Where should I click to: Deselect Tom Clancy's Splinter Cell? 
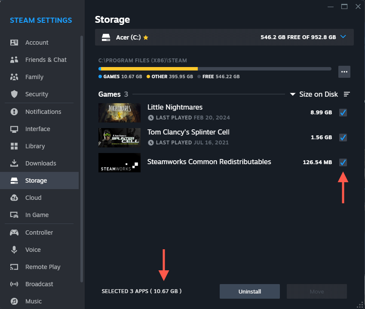pos(343,138)
